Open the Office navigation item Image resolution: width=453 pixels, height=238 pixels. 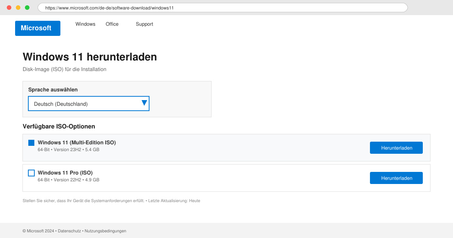[112, 24]
